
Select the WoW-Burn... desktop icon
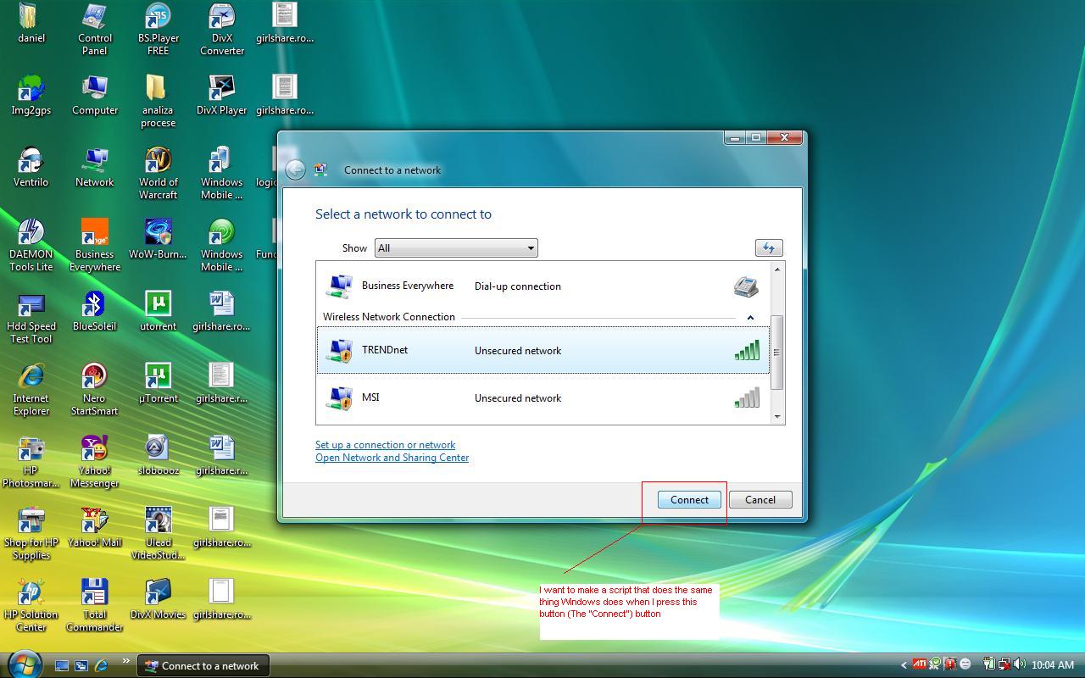(158, 239)
